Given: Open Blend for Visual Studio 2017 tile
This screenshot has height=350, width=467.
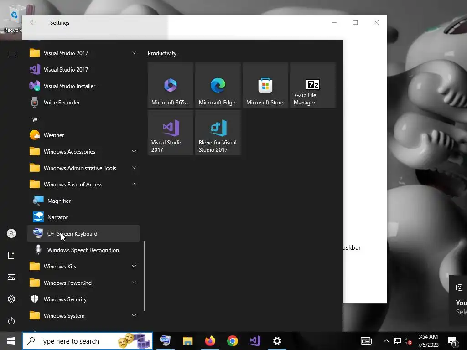Looking at the screenshot, I should [218, 133].
